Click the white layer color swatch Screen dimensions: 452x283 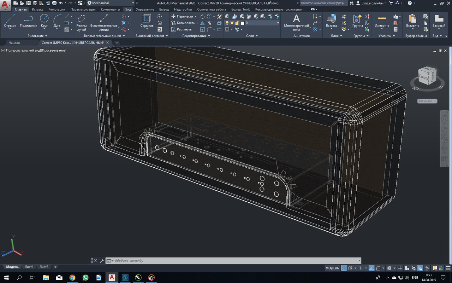243,23
